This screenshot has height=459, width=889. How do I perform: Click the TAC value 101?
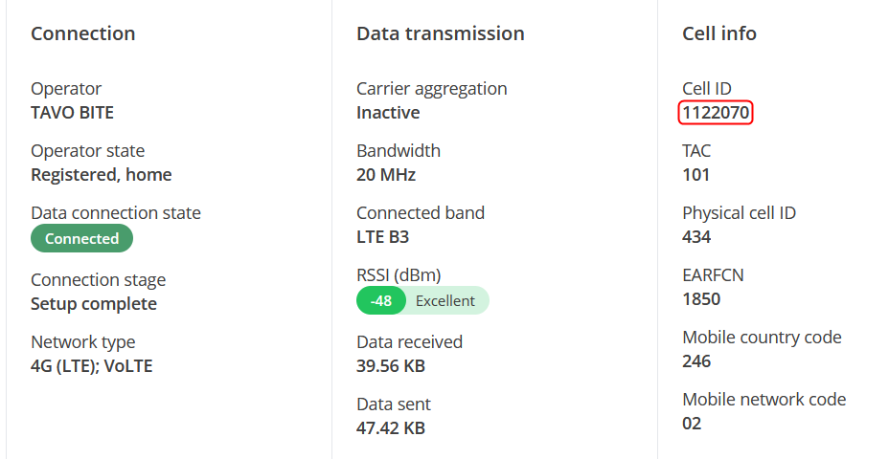[x=696, y=175]
